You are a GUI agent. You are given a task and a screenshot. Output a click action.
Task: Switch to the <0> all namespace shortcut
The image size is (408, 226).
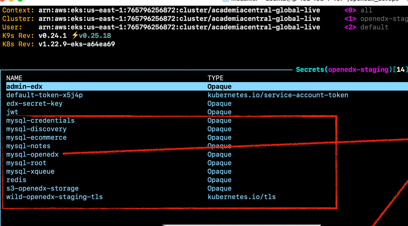pos(358,10)
